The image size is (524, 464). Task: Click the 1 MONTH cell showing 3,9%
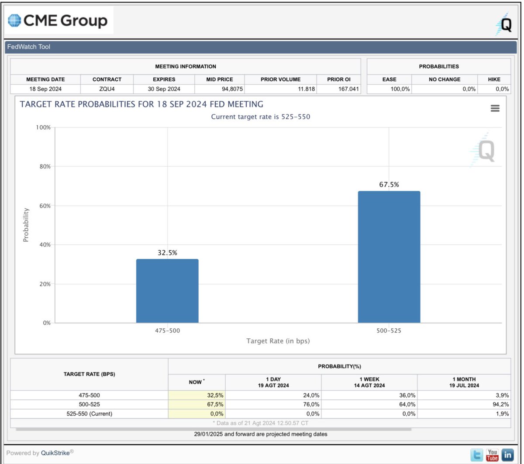[x=464, y=395]
